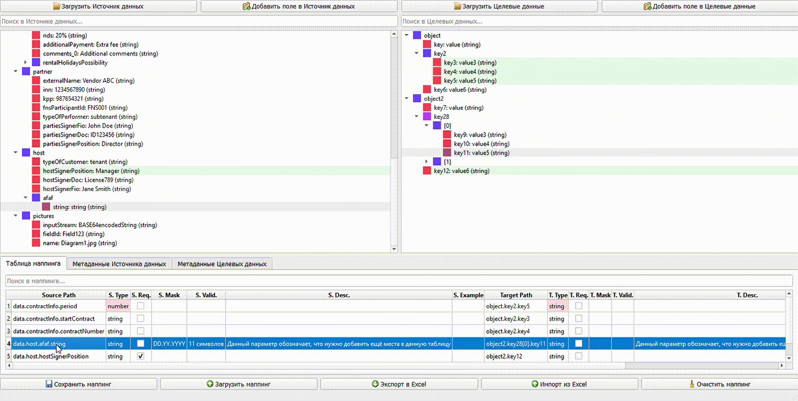Click the red icon beside key: value
798x401 pixels.
(427, 44)
